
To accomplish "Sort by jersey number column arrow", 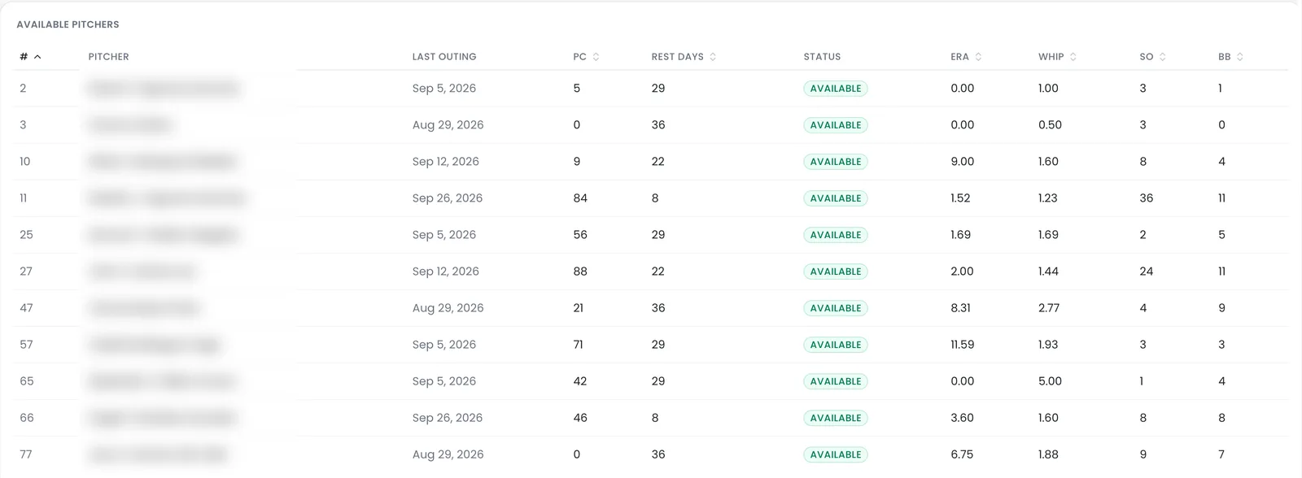I will pos(37,57).
